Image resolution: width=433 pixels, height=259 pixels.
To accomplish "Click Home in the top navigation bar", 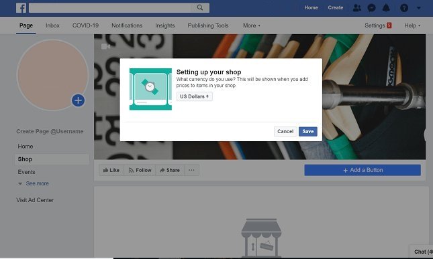I will 311,8.
